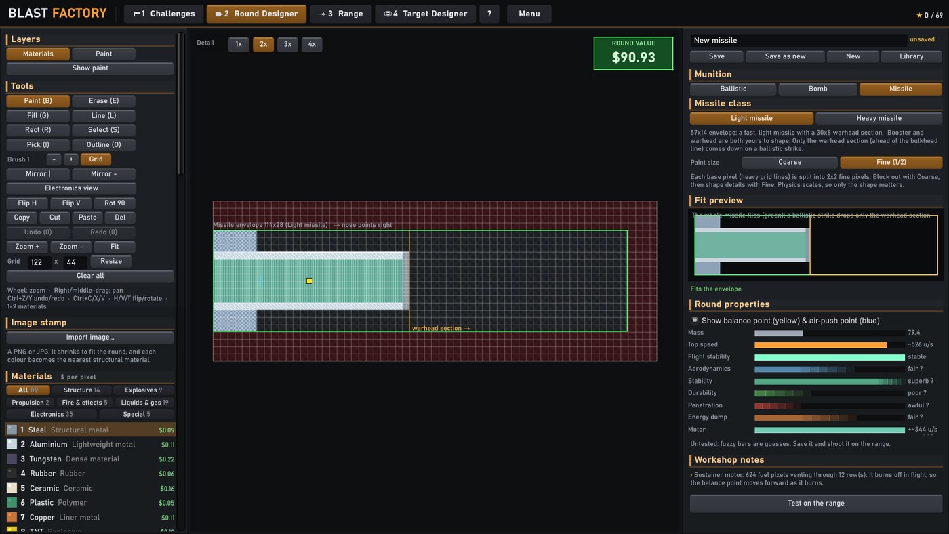This screenshot has width=949, height=534.
Task: Toggle the Show paint option
Action: (90, 68)
